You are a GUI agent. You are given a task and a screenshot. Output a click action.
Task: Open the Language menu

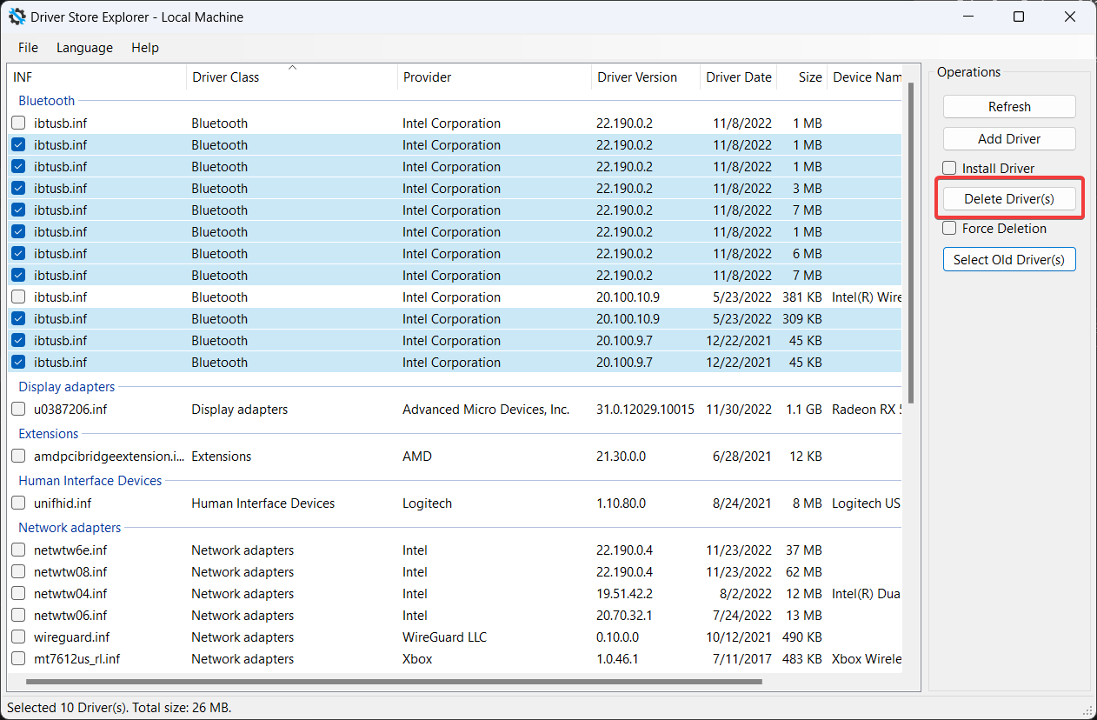pyautogui.click(x=84, y=48)
